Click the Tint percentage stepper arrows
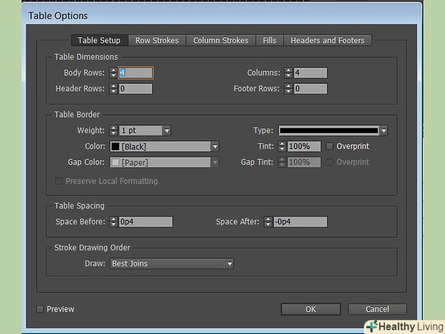Image resolution: width=445 pixels, height=334 pixels. click(x=281, y=146)
